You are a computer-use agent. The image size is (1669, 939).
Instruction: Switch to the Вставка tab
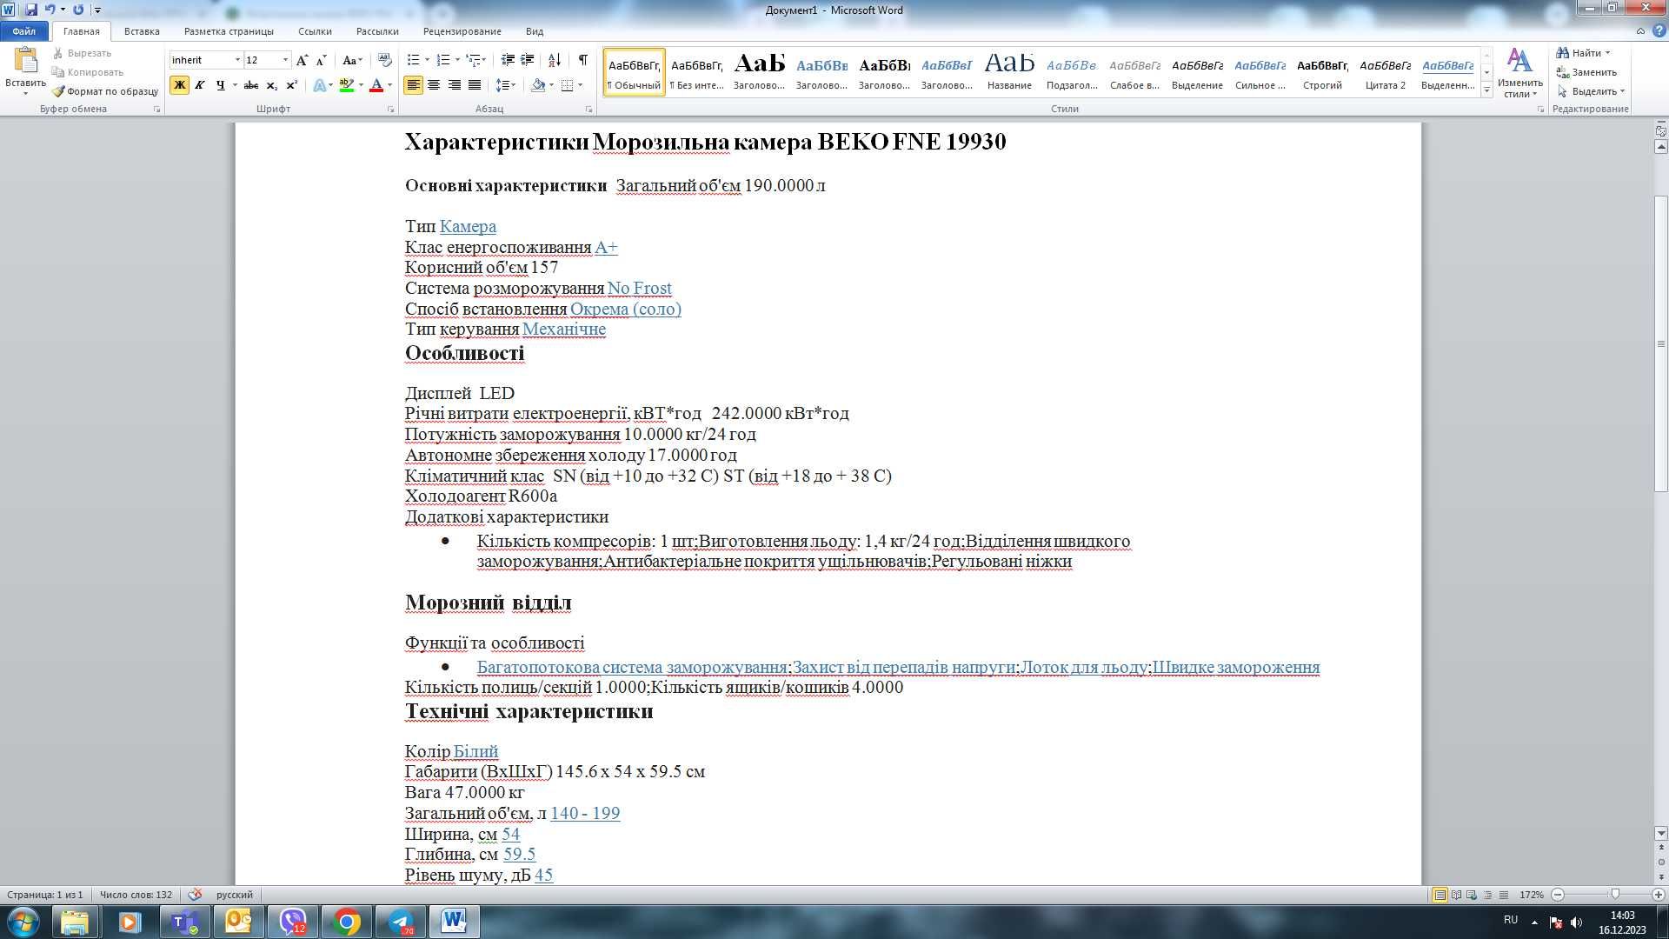[x=142, y=31]
